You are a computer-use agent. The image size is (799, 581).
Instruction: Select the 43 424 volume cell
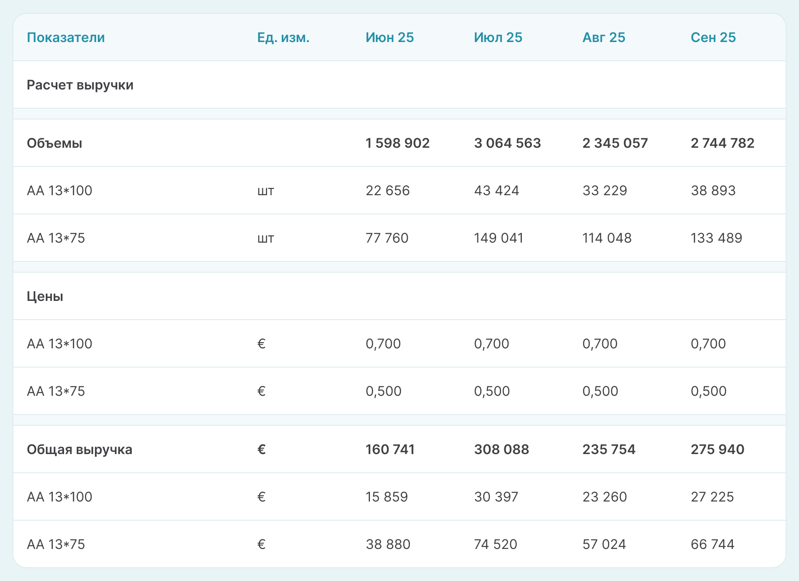[x=496, y=191]
